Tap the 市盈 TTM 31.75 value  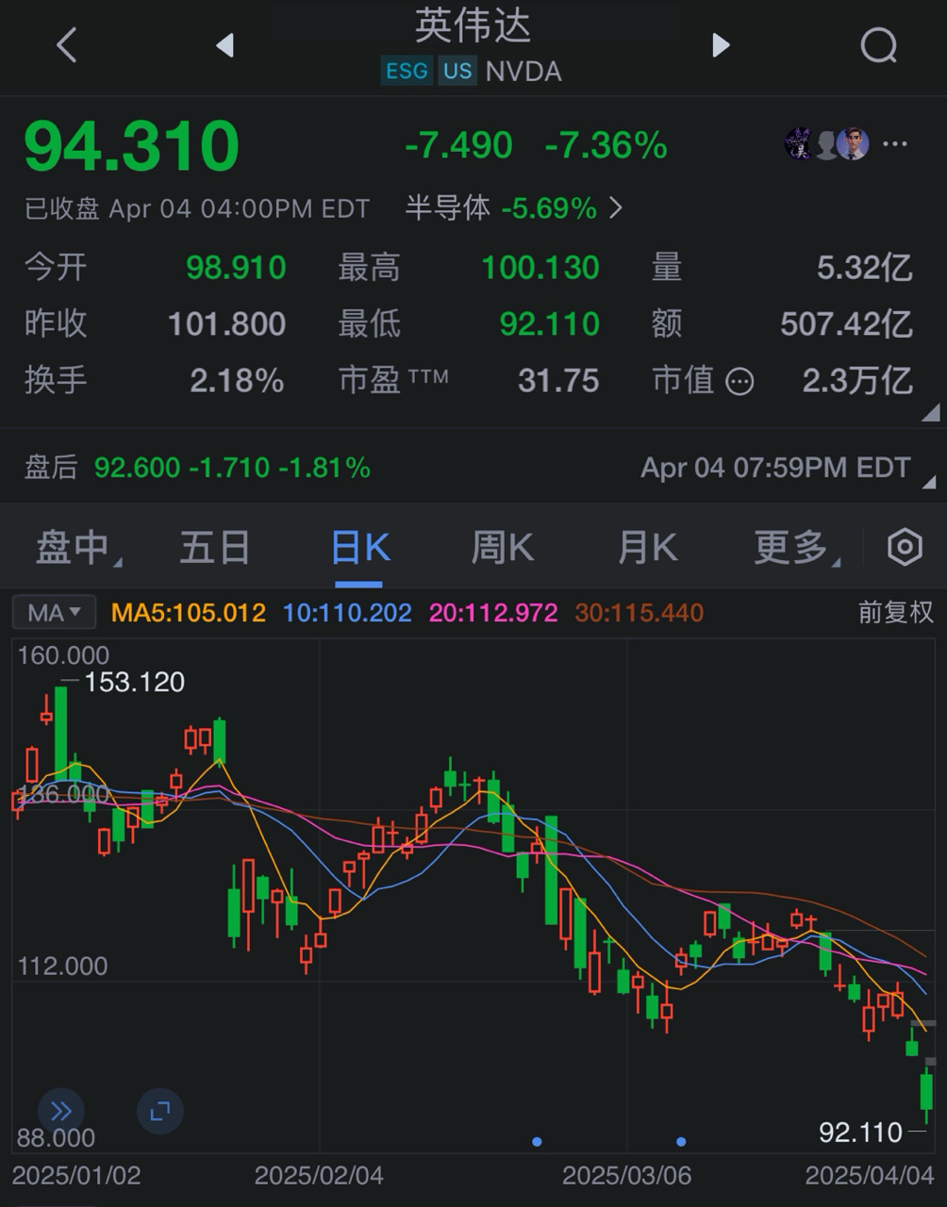[x=558, y=381]
